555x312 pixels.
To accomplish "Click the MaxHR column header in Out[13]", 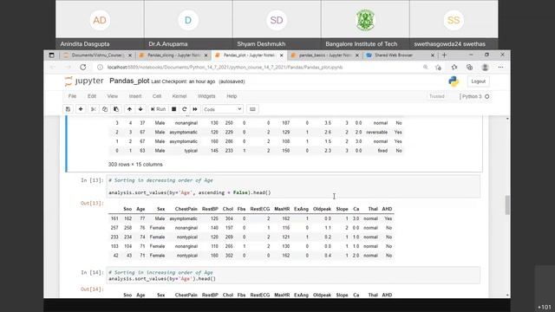I will point(282,209).
